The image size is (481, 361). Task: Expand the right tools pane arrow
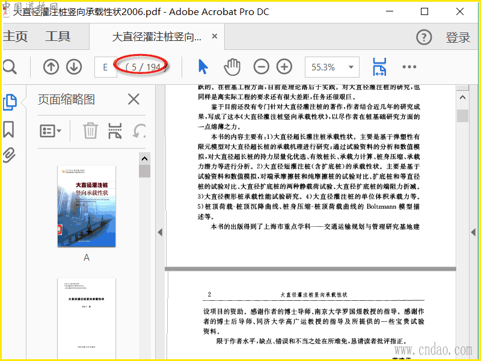point(473,232)
